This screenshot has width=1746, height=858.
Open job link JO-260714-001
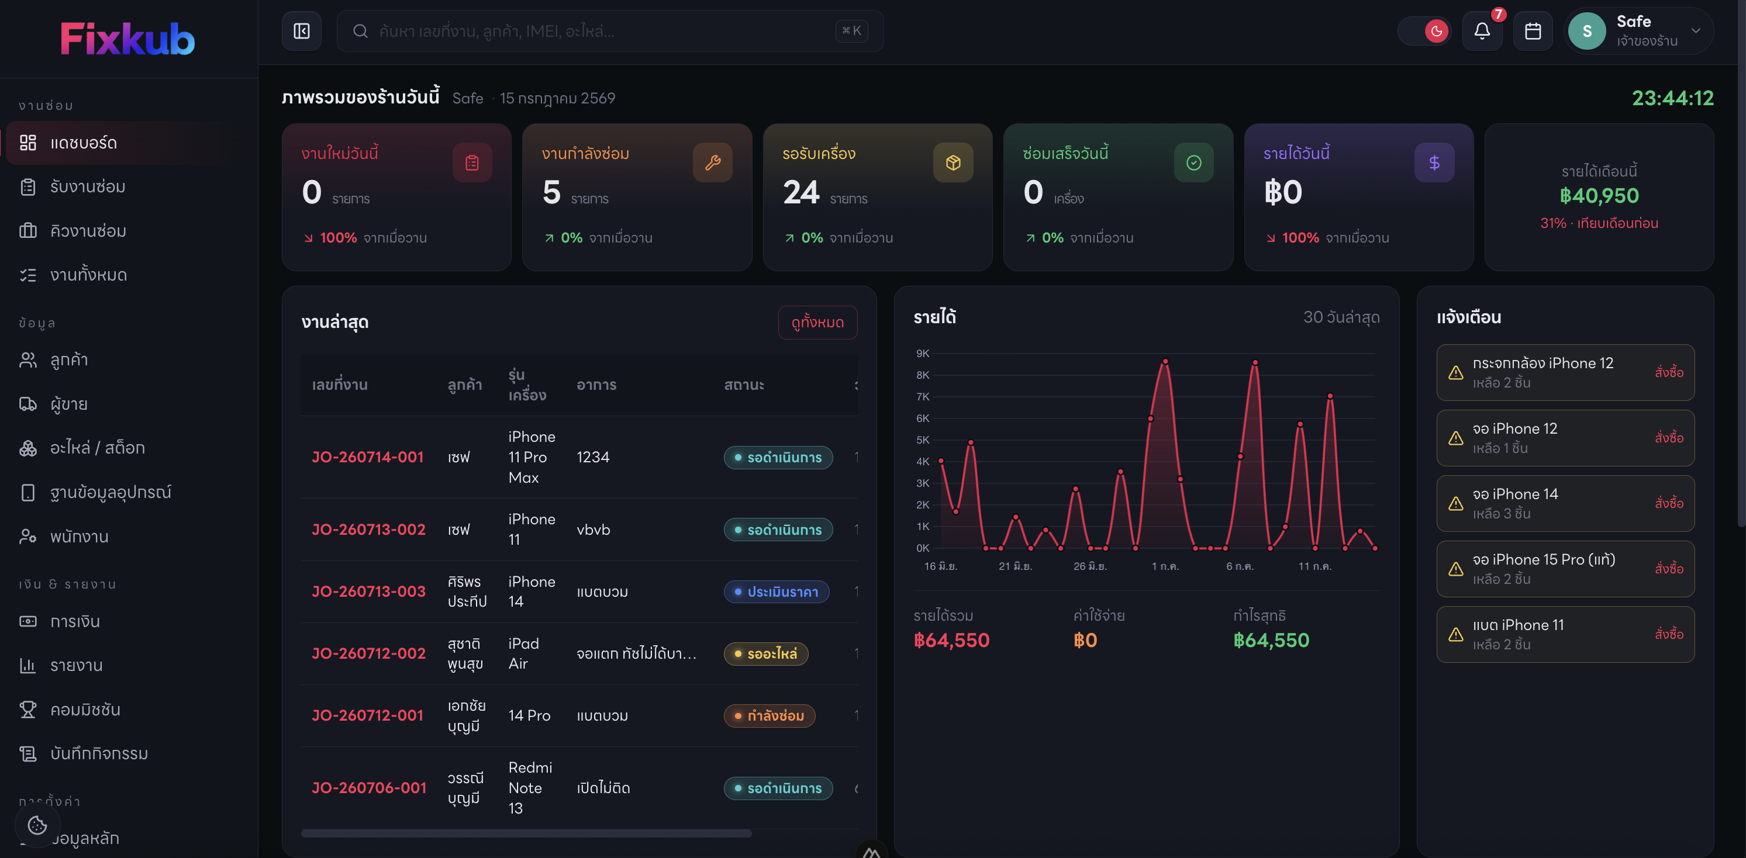(x=367, y=458)
